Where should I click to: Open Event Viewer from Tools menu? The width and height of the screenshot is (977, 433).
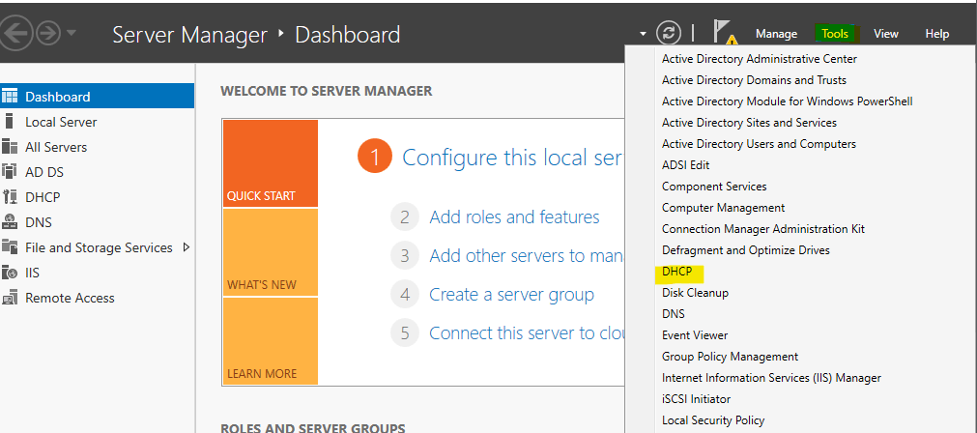(x=695, y=335)
